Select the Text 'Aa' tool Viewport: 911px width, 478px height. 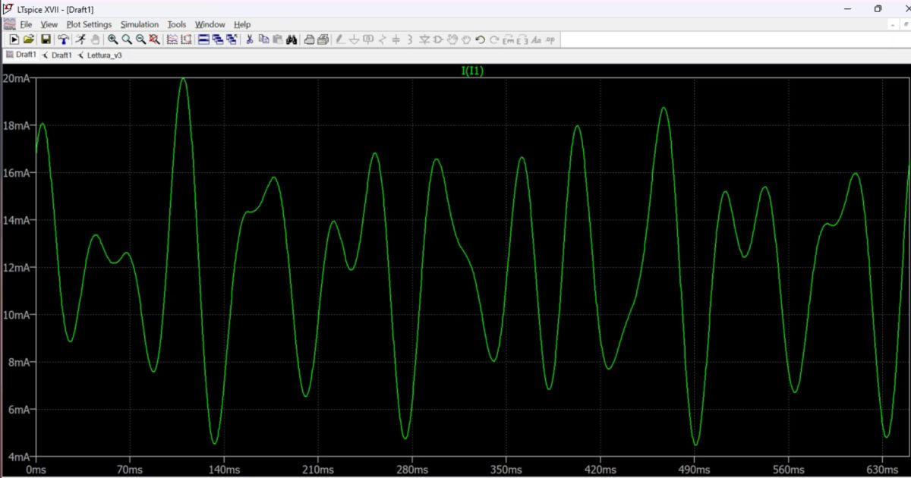pos(536,39)
